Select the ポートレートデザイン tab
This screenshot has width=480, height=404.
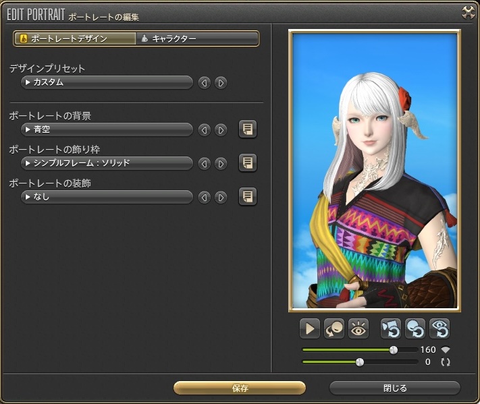coord(75,38)
